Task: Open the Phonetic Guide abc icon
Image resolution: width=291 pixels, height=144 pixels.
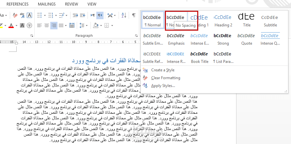Action: pos(22,15)
